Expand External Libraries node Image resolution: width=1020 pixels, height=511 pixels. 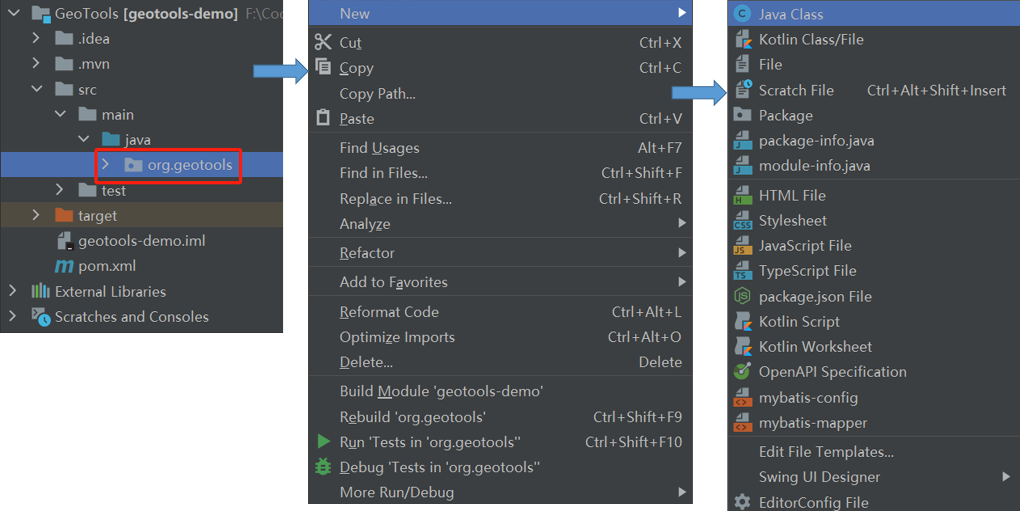[12, 291]
